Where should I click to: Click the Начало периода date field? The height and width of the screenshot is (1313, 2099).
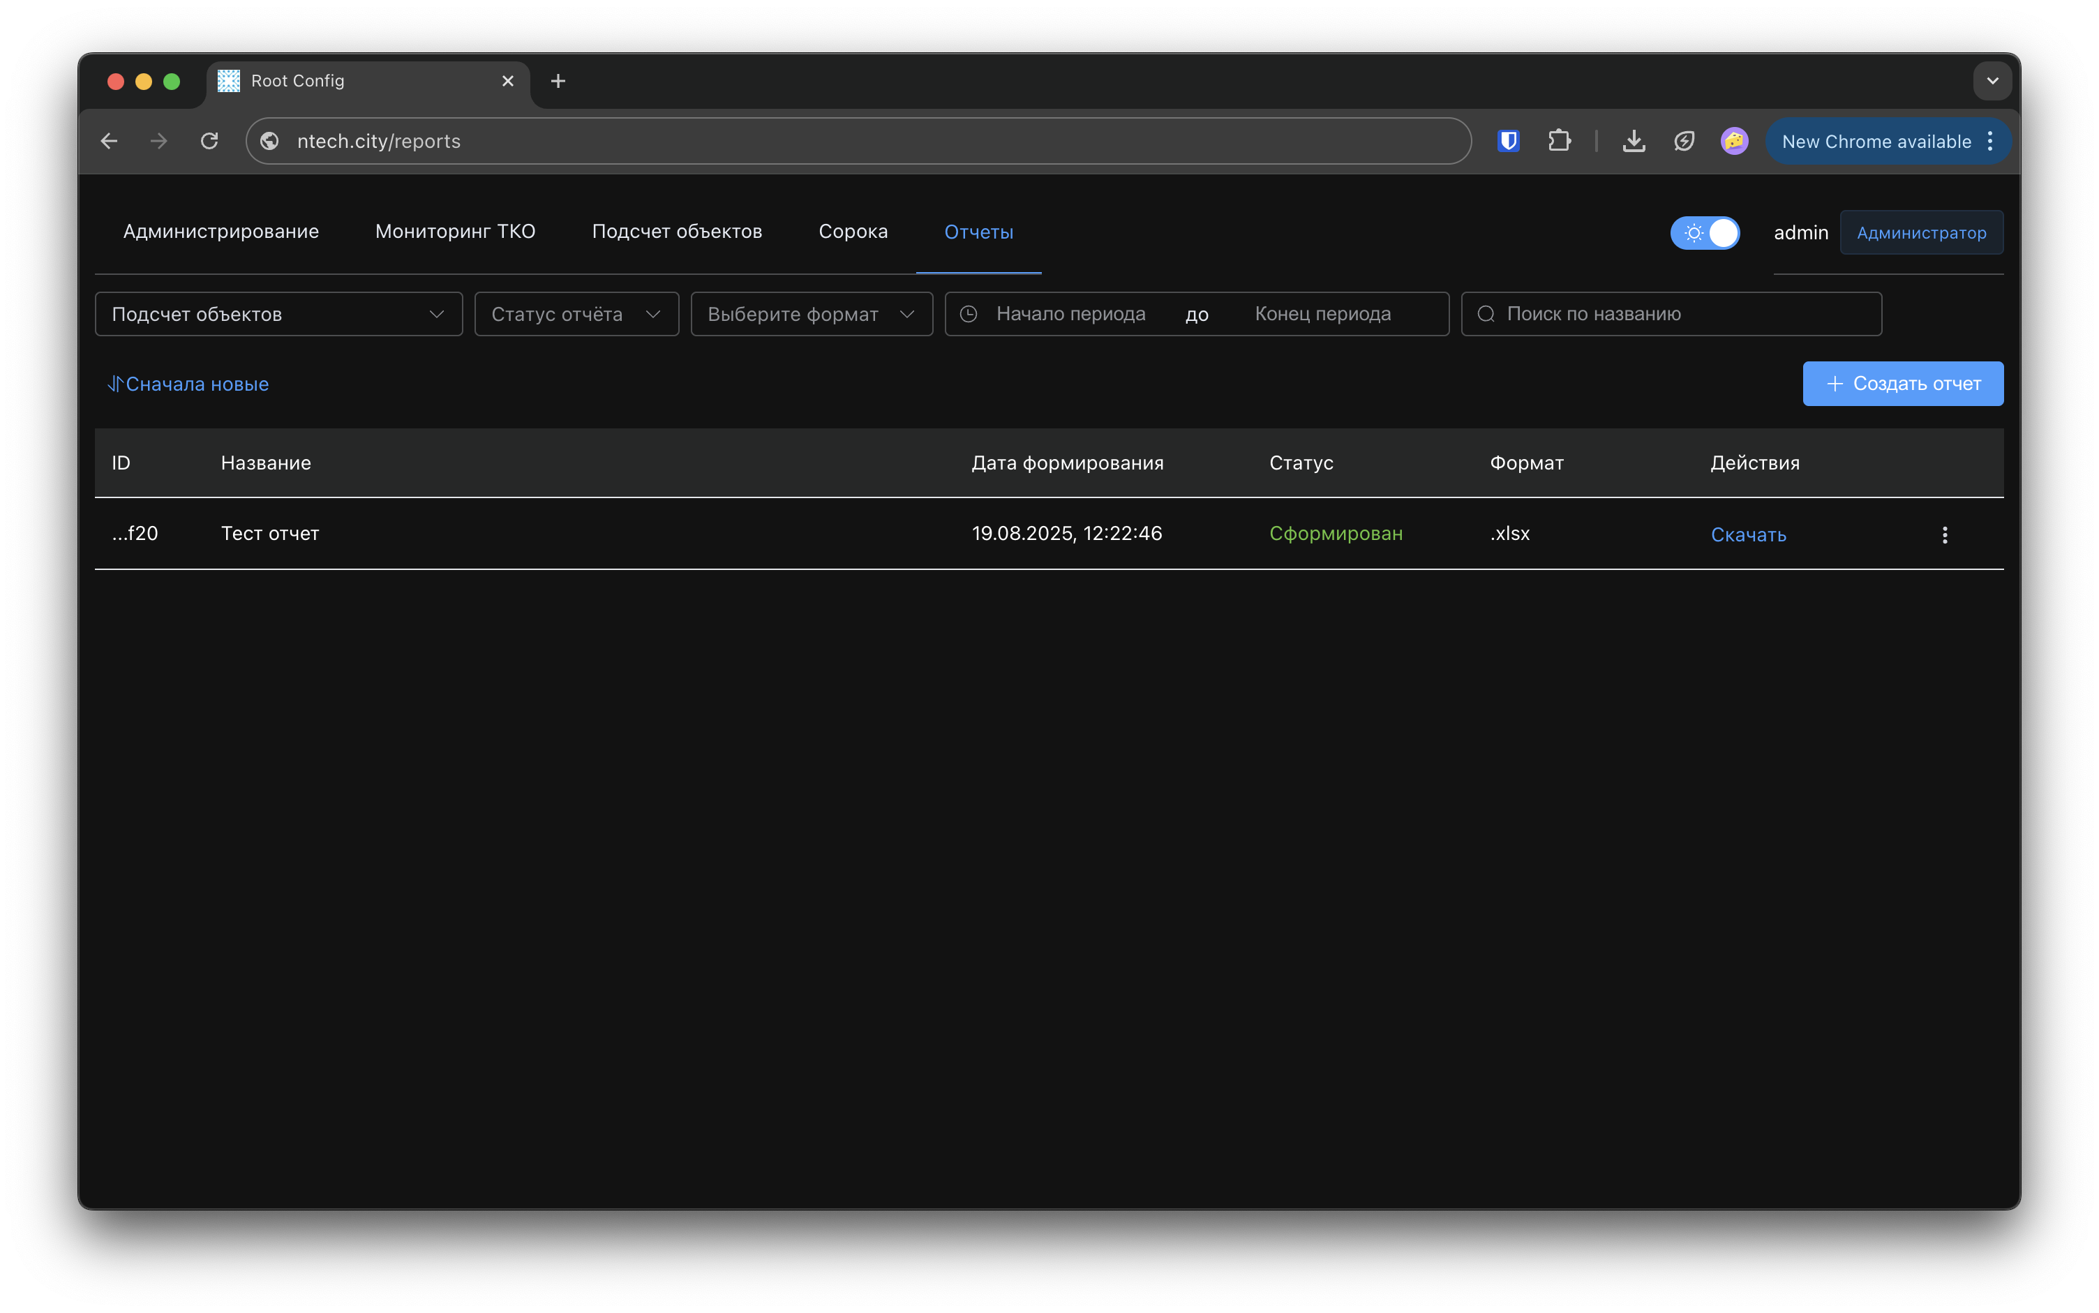(1070, 315)
